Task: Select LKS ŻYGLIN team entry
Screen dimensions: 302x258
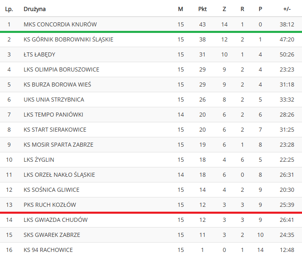Action: (39, 160)
